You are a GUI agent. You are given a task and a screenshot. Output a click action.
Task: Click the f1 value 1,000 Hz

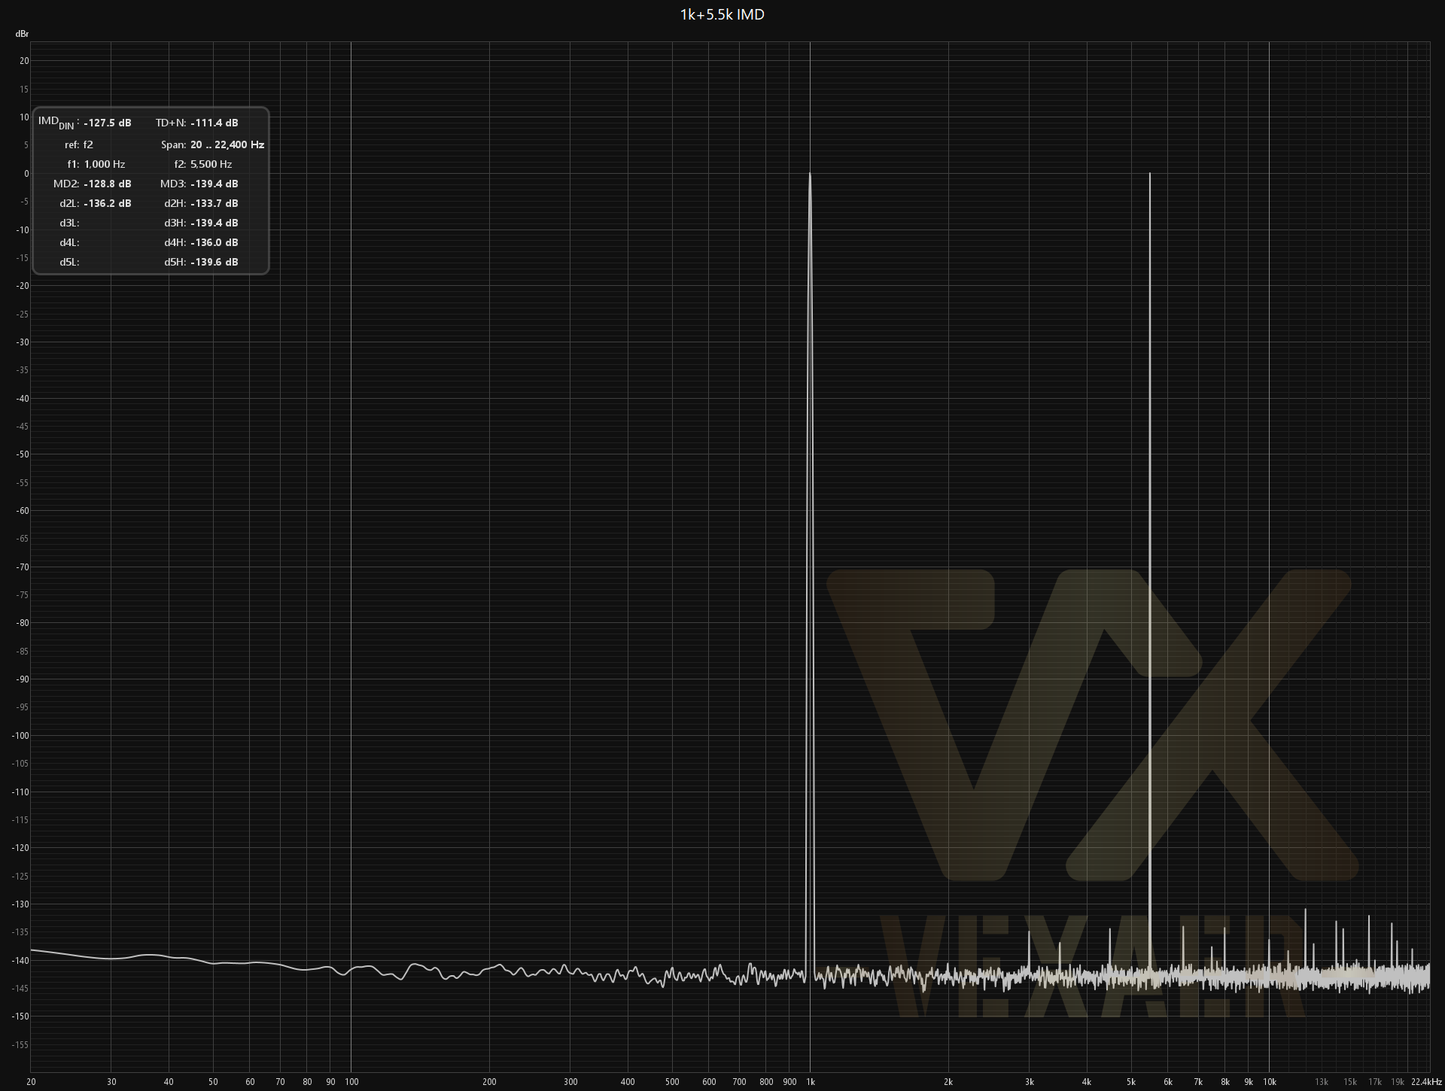coord(105,164)
